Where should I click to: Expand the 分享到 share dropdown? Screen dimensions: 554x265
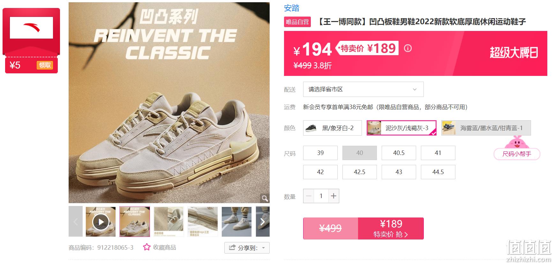coord(247,248)
